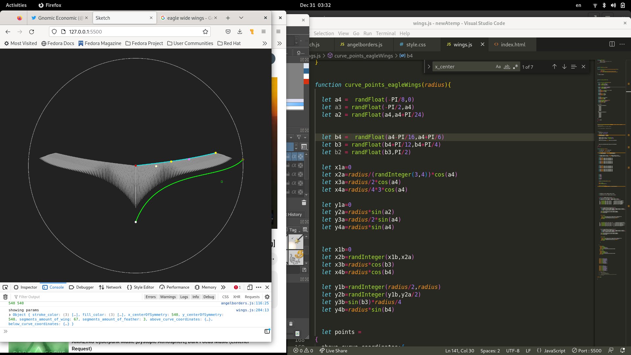Reload the Firefox page
Image resolution: width=631 pixels, height=355 pixels.
tap(32, 32)
